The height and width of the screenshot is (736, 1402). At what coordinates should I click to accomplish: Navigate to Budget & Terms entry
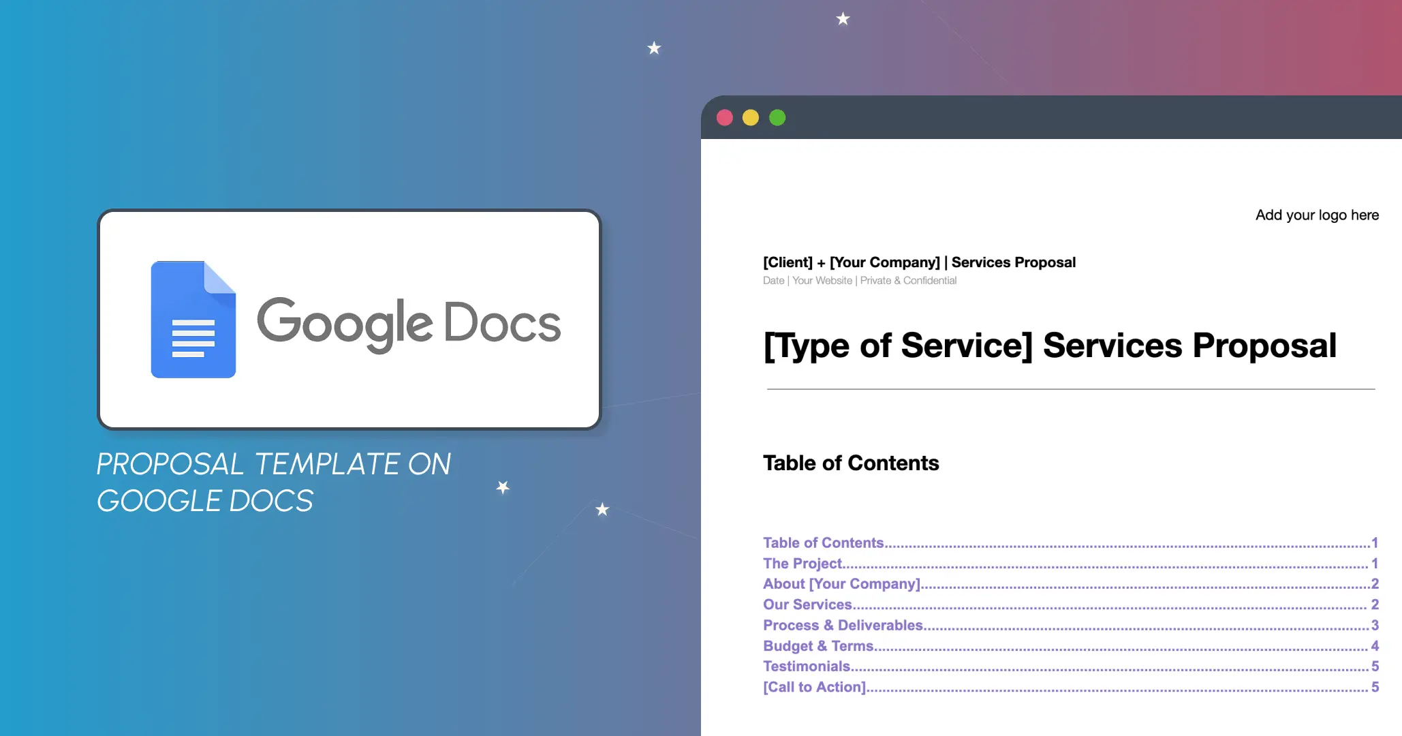coord(817,645)
